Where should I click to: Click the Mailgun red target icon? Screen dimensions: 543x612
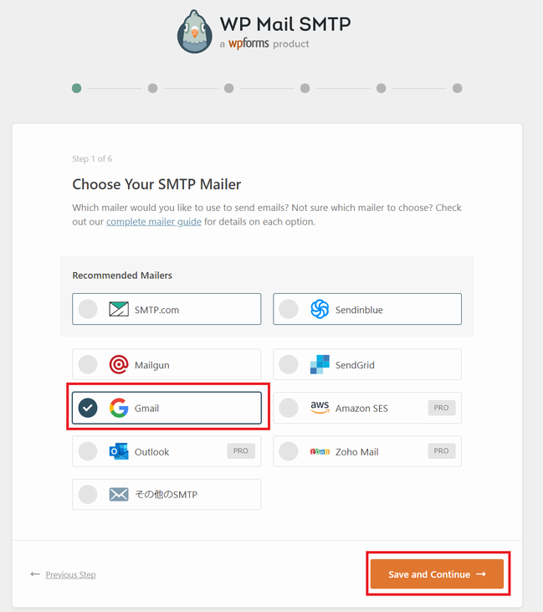pyautogui.click(x=119, y=364)
